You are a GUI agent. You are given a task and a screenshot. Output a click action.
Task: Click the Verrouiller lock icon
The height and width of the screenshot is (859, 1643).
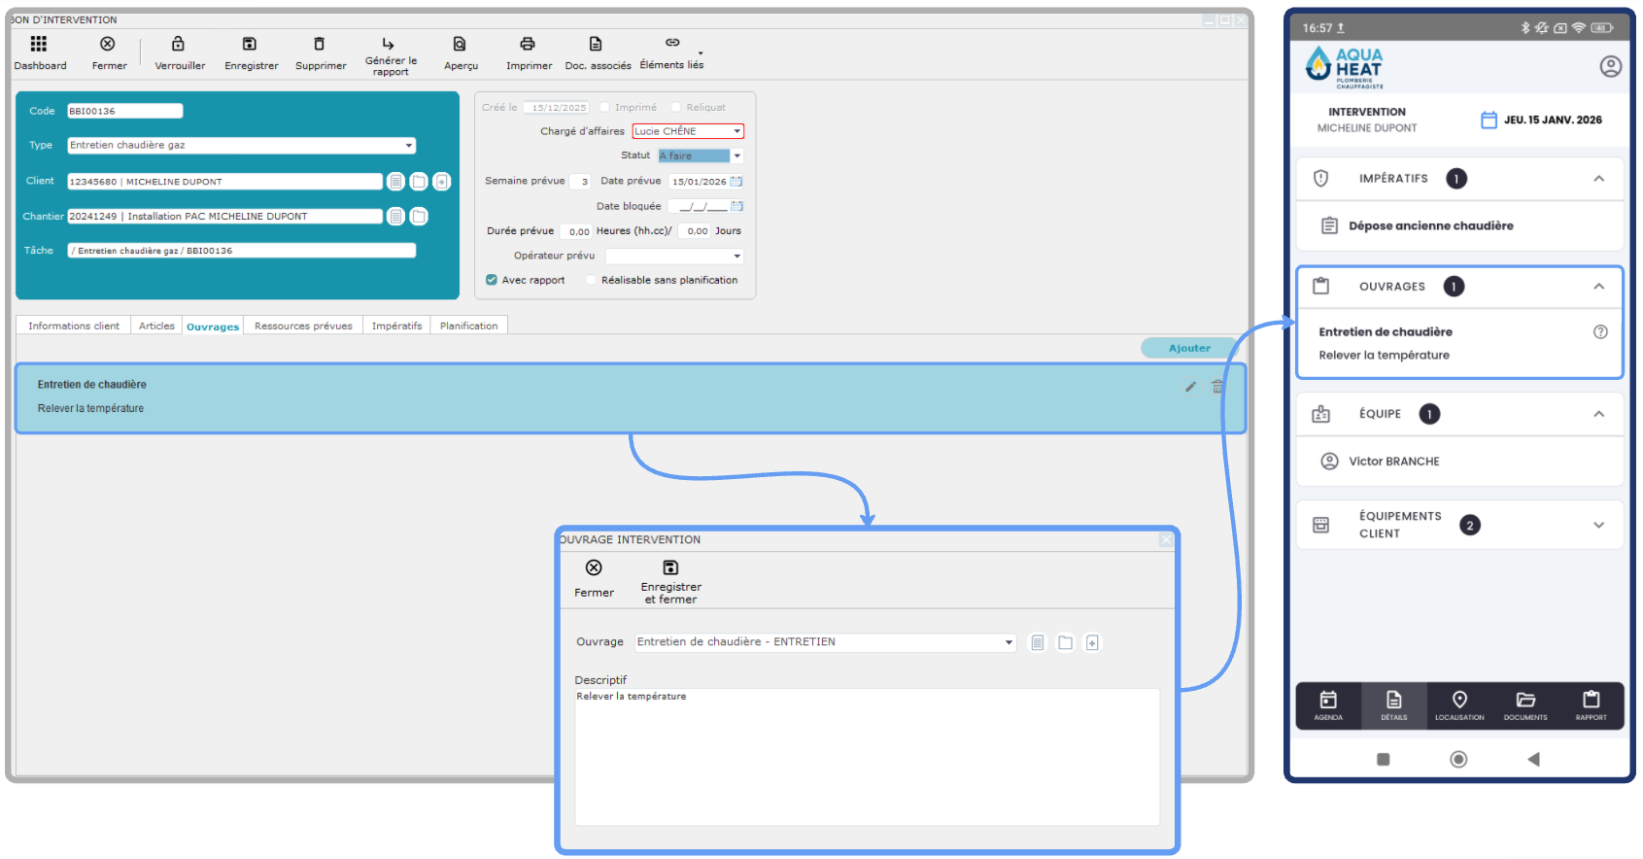178,44
